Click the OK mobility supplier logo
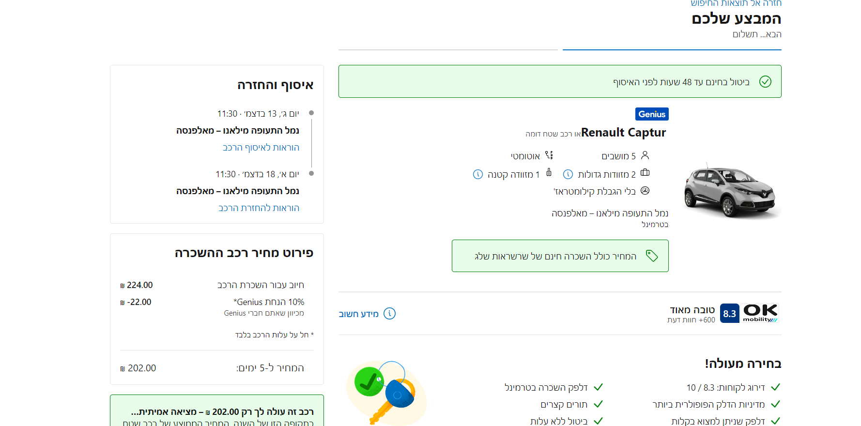 click(x=760, y=313)
